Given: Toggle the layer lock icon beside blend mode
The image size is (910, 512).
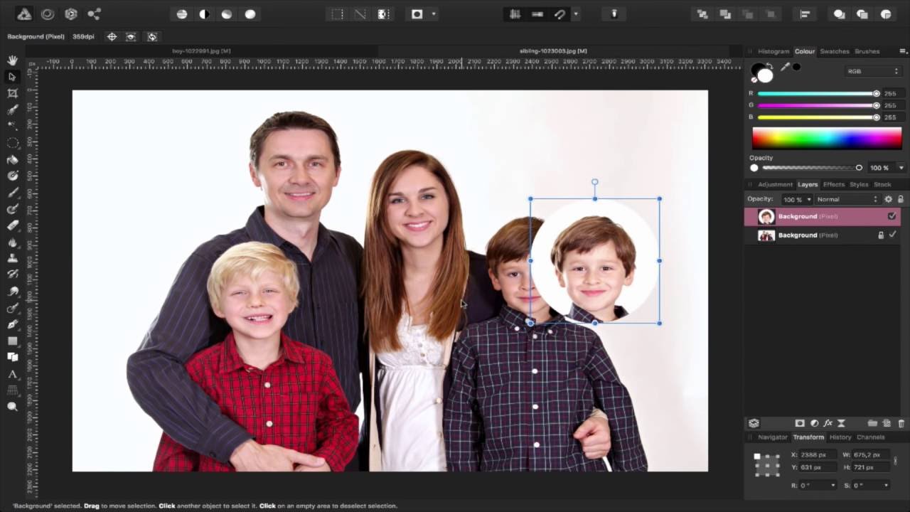Looking at the screenshot, I should (901, 199).
